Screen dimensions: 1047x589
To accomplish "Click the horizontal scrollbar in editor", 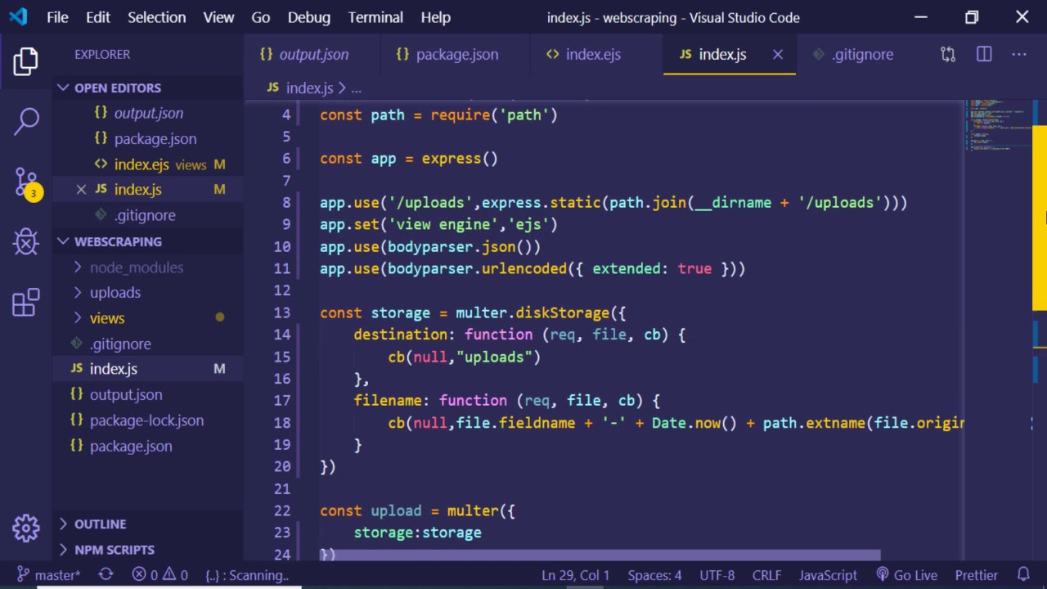I will coord(600,555).
